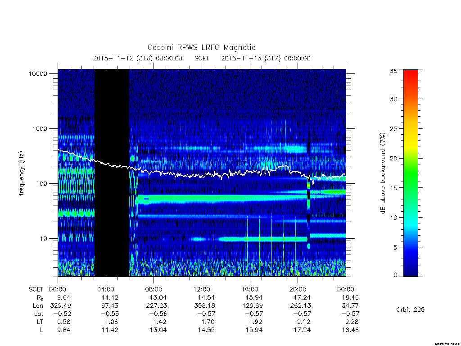Click the local time value '0.58'
461x346 pixels.
point(64,322)
